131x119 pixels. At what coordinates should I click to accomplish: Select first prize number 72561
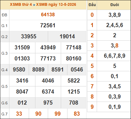click(48, 25)
